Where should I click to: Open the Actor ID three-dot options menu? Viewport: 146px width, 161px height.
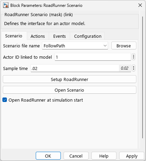click(x=134, y=57)
